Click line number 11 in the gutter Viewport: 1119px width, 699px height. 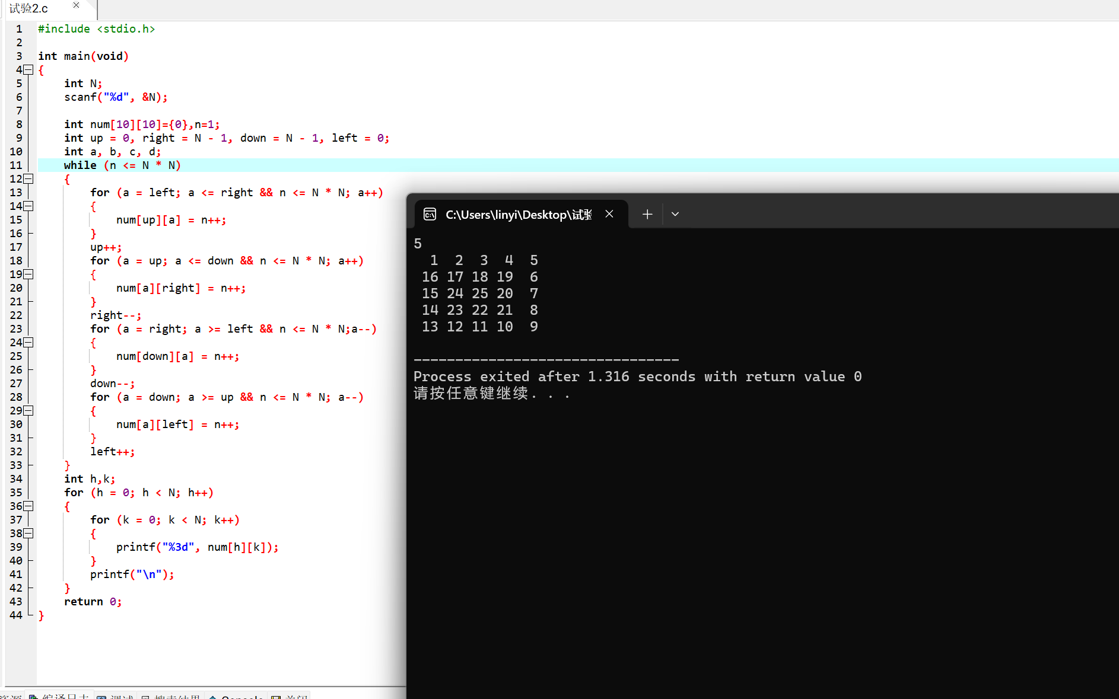tap(16, 165)
